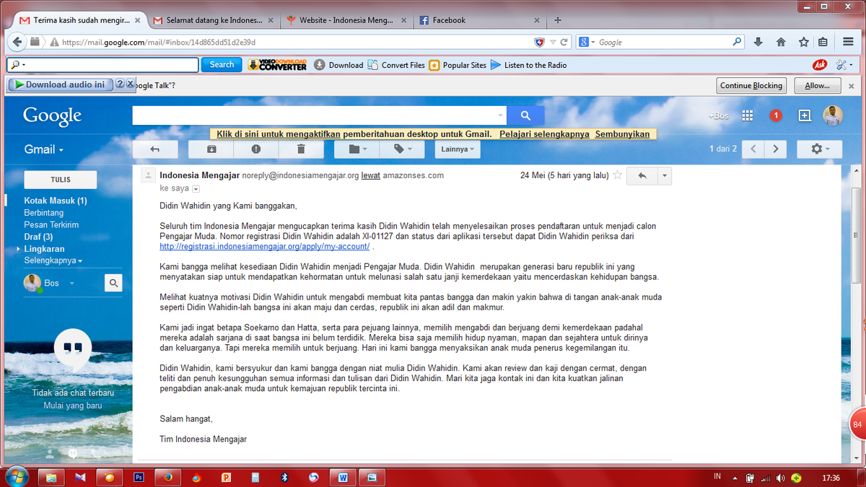Open Gmail product switcher dropdown
The image size is (866, 487).
(44, 149)
